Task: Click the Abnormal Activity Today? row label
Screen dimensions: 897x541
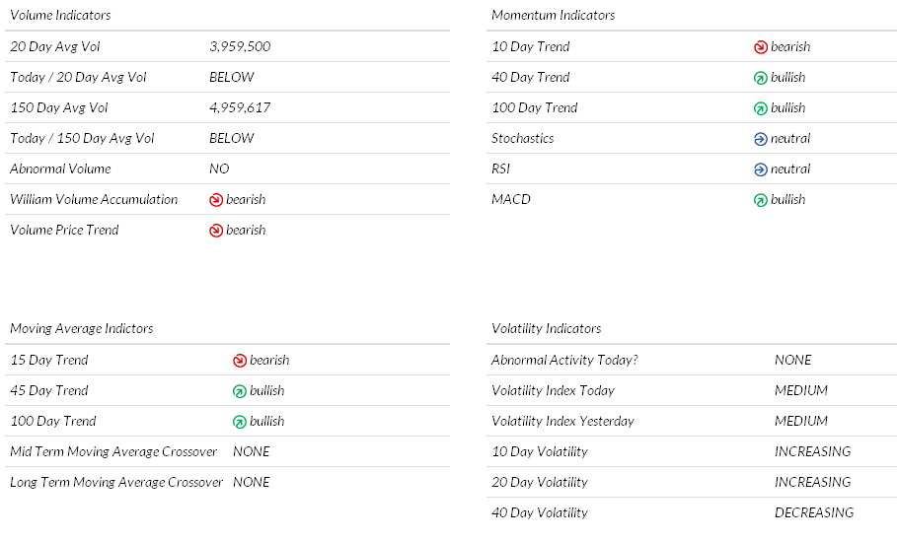Action: (564, 360)
